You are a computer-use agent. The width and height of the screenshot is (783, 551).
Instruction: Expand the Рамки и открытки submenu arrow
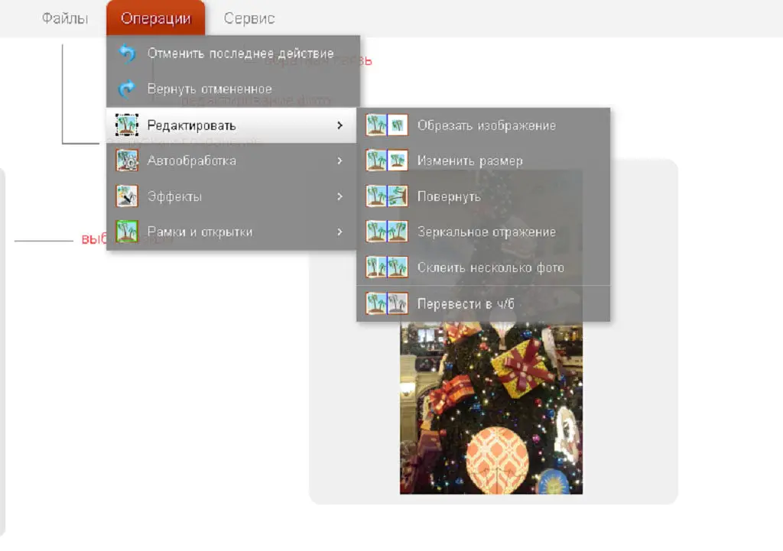tap(340, 232)
